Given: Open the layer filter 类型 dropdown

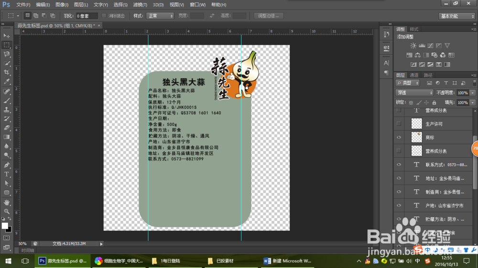Looking at the screenshot, I should (x=408, y=83).
